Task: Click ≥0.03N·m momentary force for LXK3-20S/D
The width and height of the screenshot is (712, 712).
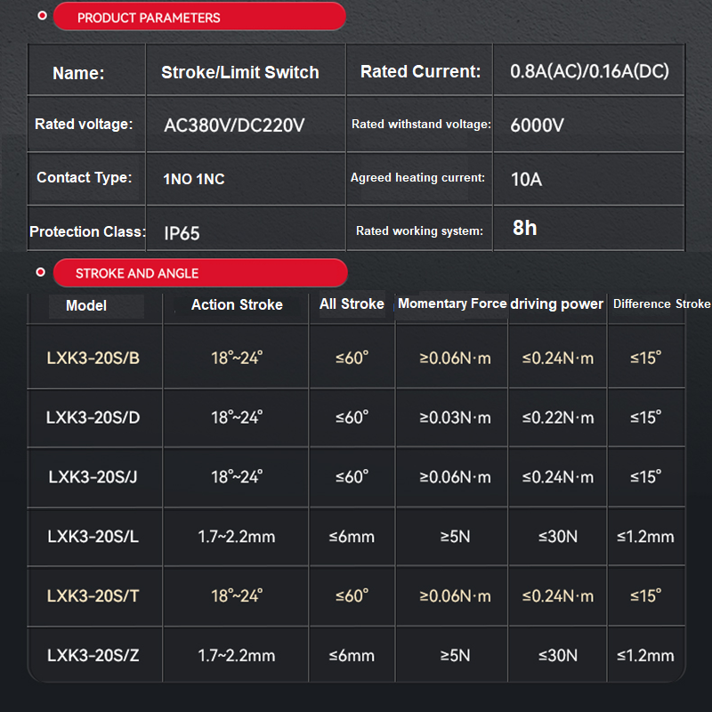Action: pos(455,417)
